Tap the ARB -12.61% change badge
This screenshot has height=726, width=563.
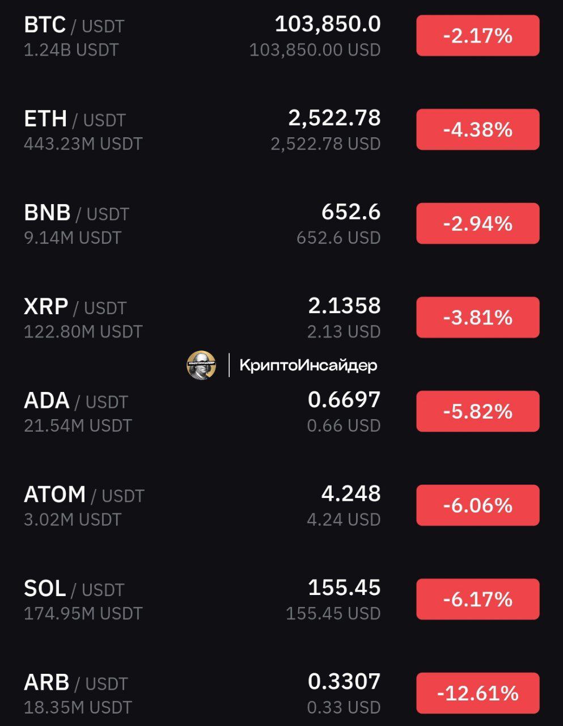(x=477, y=693)
